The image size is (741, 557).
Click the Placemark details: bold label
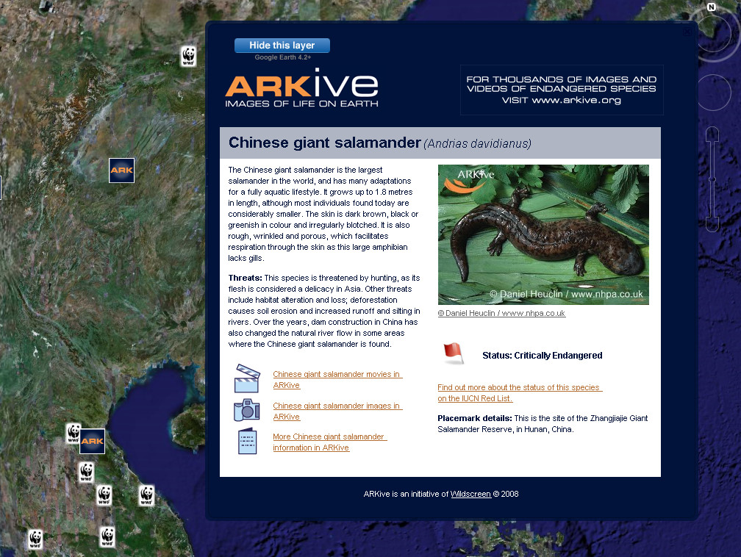[474, 418]
